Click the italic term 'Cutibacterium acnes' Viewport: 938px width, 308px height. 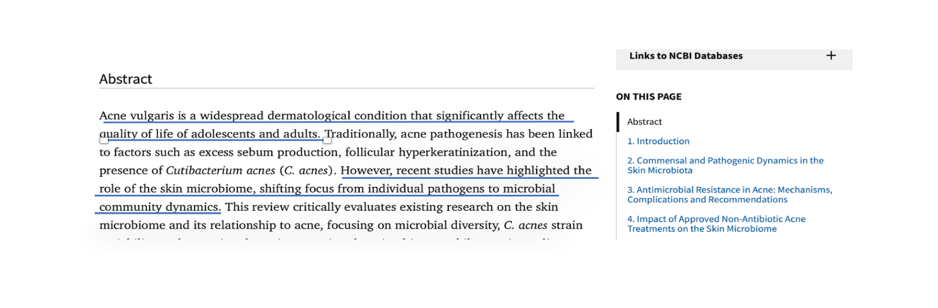tap(220, 170)
